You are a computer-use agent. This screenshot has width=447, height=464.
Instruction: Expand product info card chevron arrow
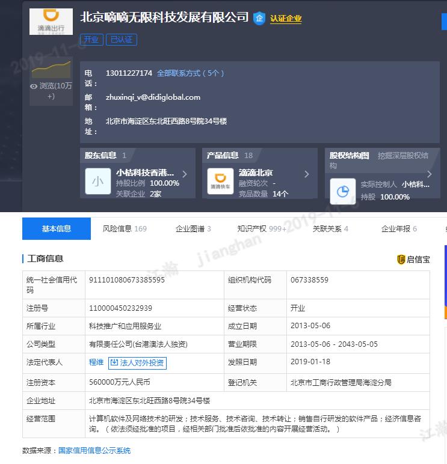tap(307, 174)
